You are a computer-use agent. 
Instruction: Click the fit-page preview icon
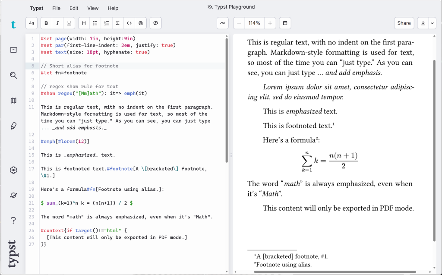(285, 23)
